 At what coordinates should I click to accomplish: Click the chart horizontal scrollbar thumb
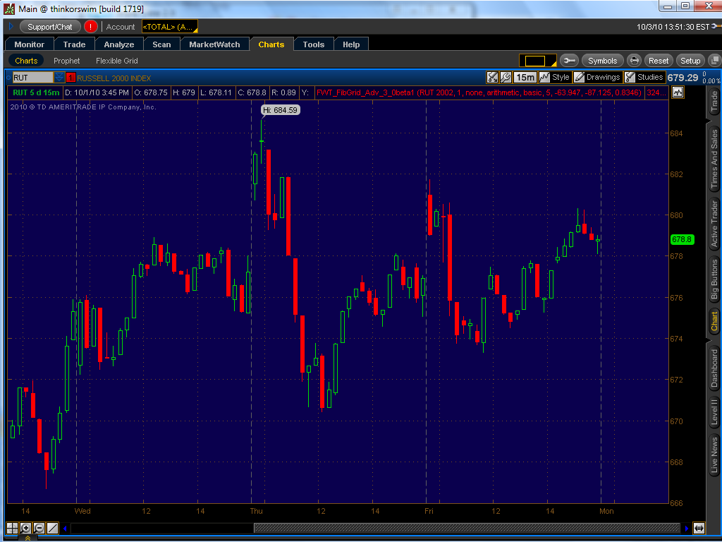point(466,528)
